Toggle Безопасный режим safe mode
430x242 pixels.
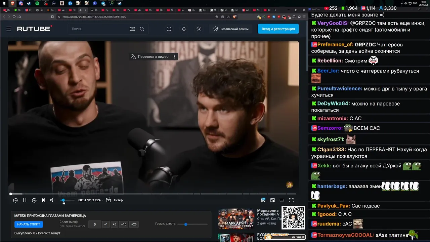[231, 29]
